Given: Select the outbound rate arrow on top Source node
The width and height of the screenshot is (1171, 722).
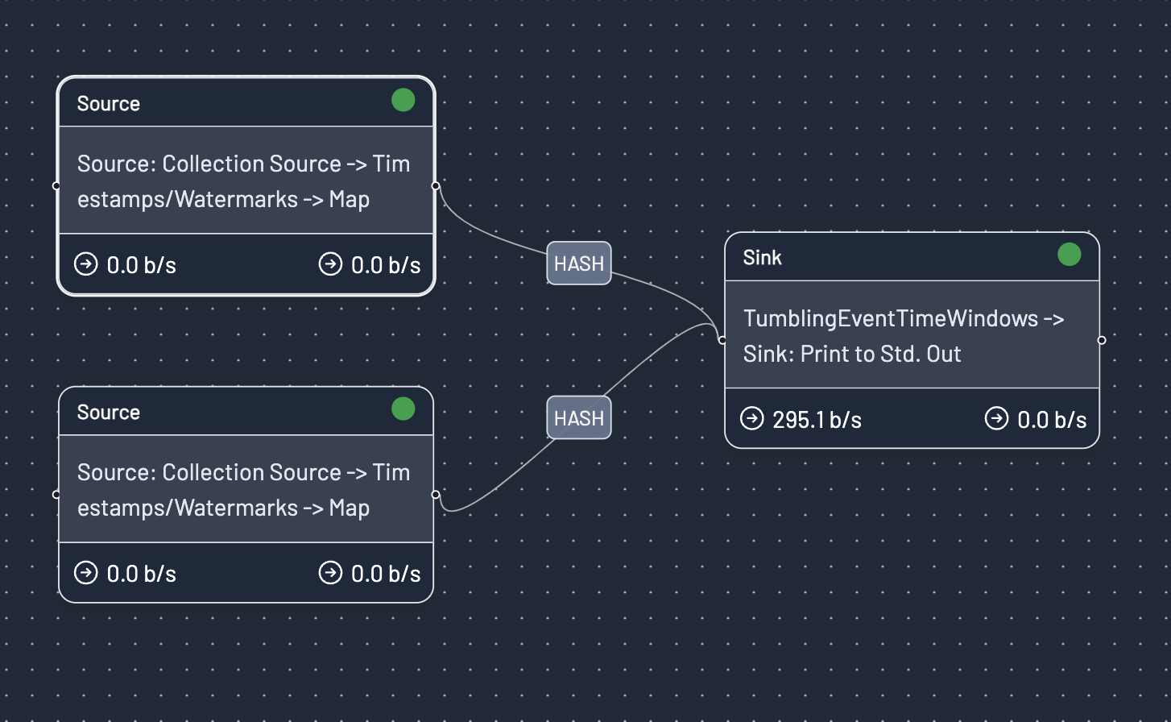Looking at the screenshot, I should click(x=331, y=264).
